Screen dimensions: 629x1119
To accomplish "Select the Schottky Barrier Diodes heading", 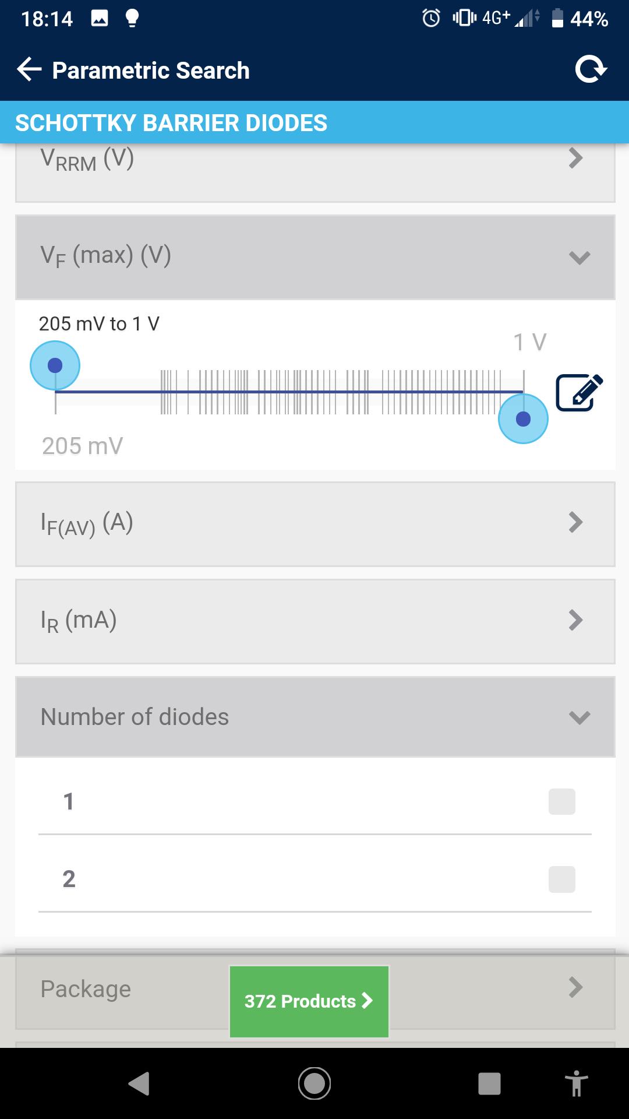I will tap(171, 123).
